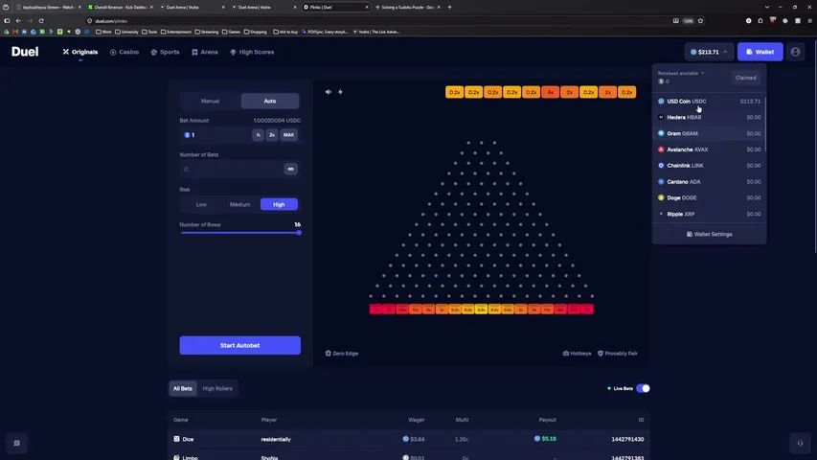Click the currency list scrollbar
This screenshot has width=817, height=460.
point(765,123)
